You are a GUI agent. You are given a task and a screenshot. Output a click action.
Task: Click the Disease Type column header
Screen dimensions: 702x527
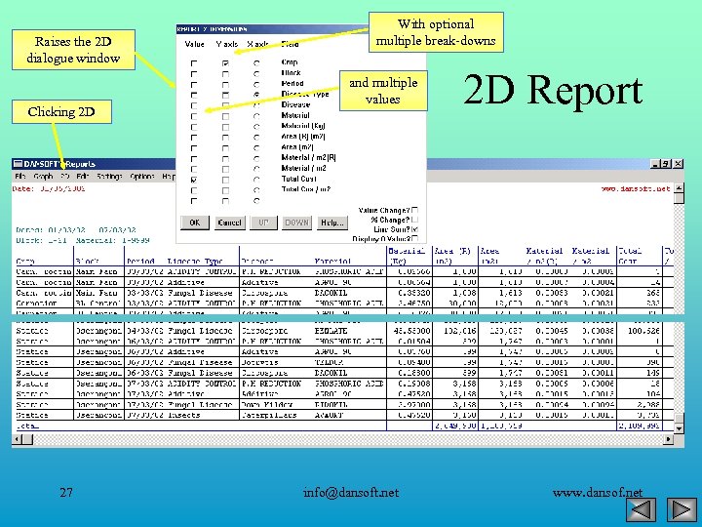point(195,261)
